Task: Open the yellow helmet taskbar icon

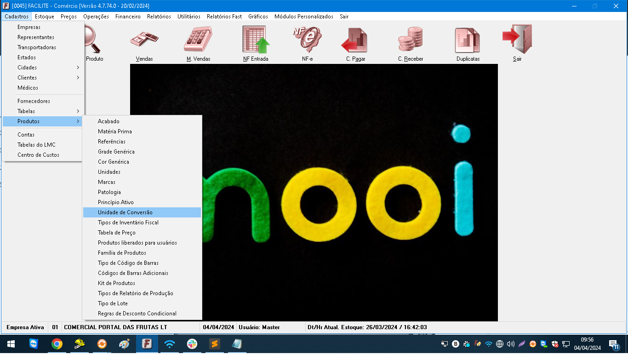Action: click(79, 344)
